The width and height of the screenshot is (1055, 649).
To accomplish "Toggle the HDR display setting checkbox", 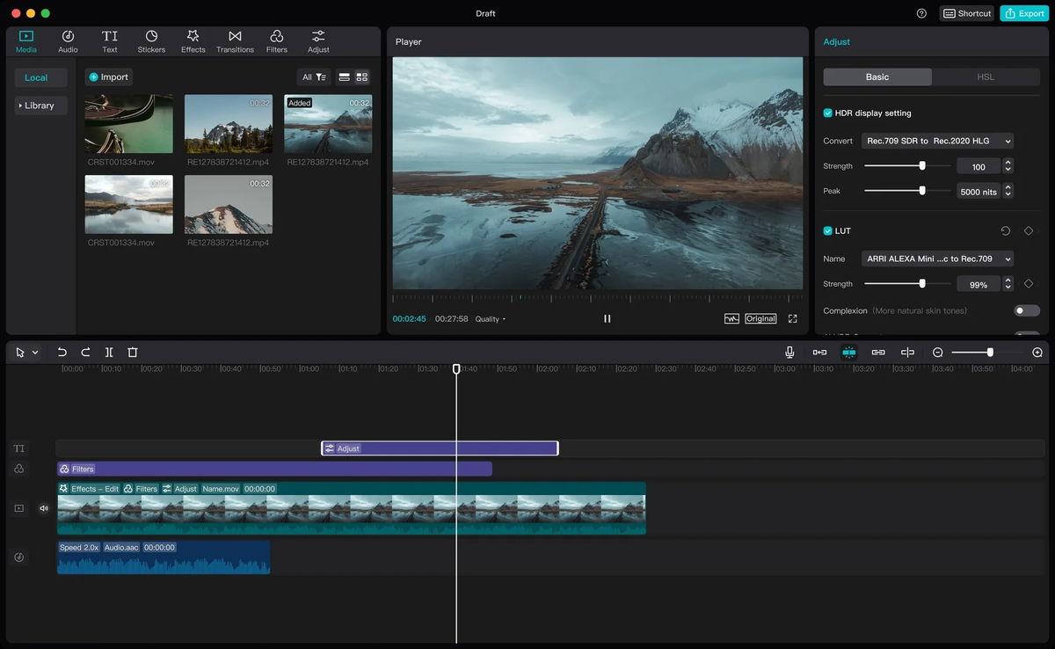I will (826, 113).
